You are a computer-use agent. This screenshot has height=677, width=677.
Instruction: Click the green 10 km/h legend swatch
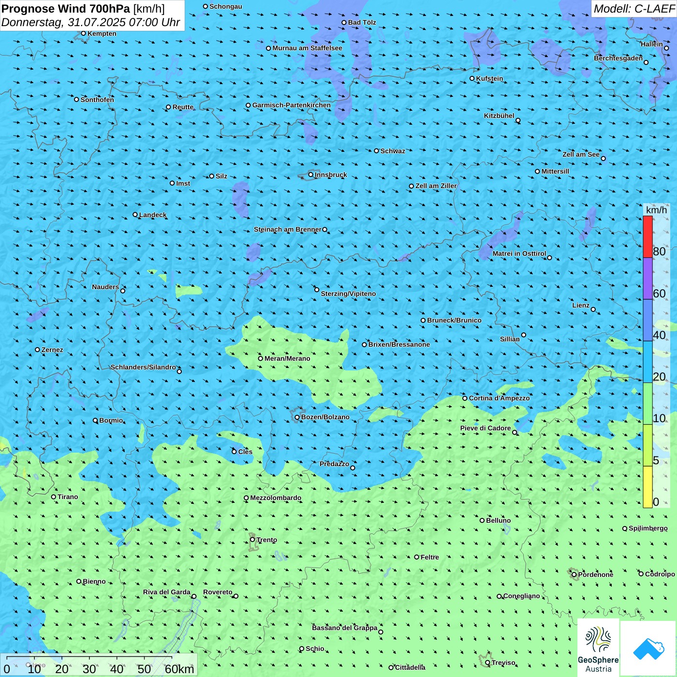(648, 404)
